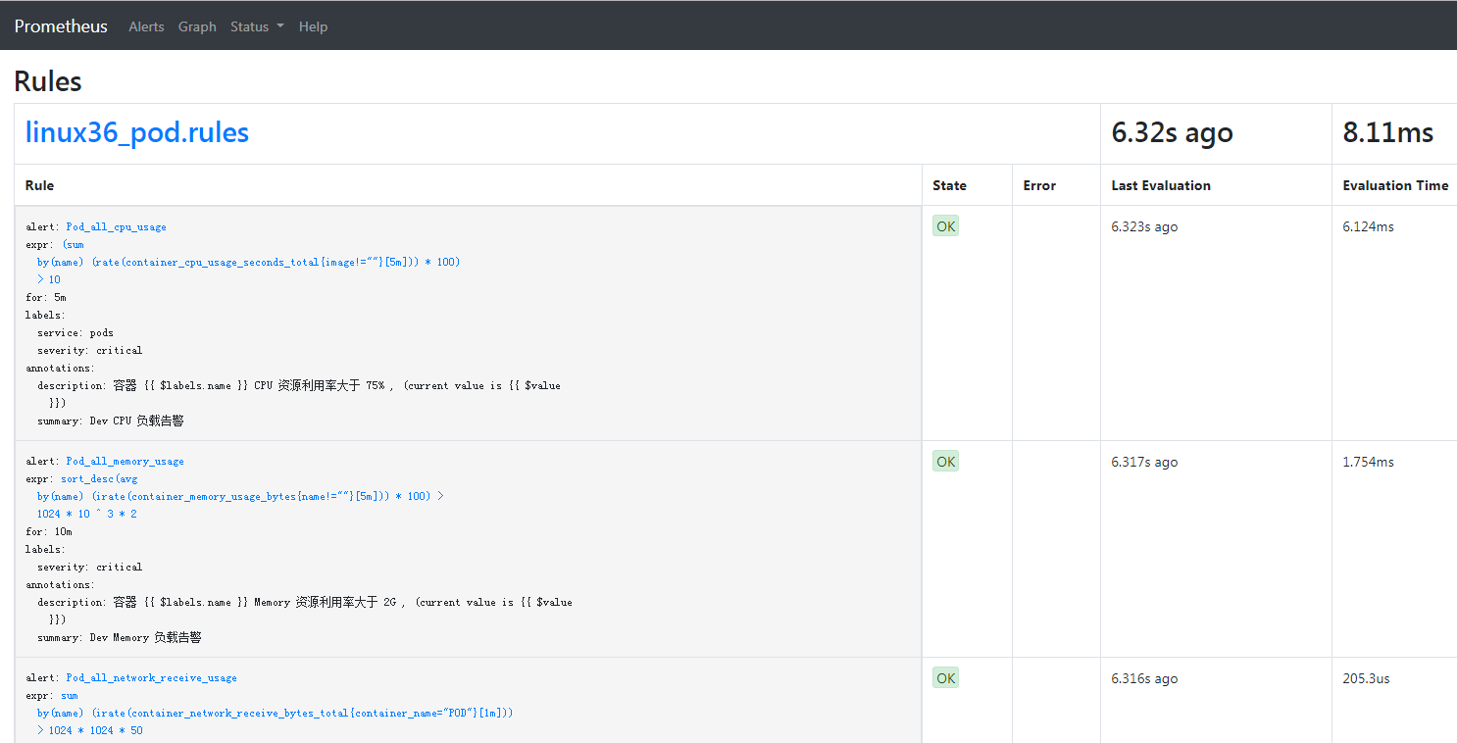This screenshot has height=743, width=1457.
Task: Click the 'service: pods' label line
Action: pyautogui.click(x=75, y=332)
